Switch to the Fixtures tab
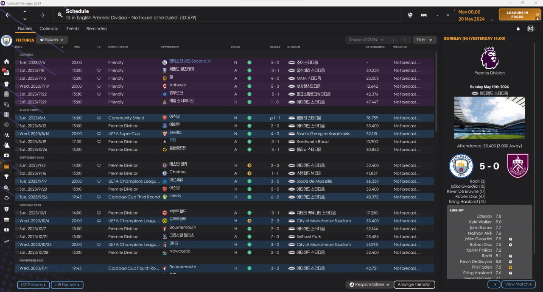Screen dimensions: 543x292 click(x=25, y=29)
